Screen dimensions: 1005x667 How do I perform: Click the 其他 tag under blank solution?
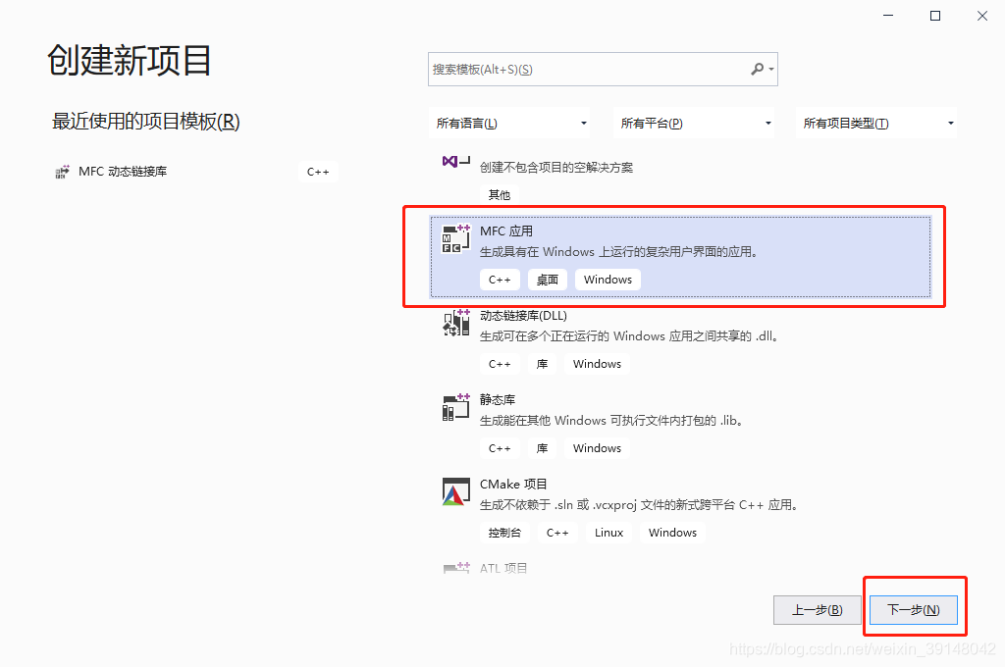[x=500, y=195]
